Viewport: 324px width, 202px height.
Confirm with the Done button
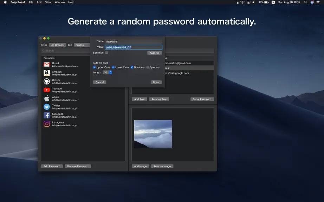[x=156, y=82]
